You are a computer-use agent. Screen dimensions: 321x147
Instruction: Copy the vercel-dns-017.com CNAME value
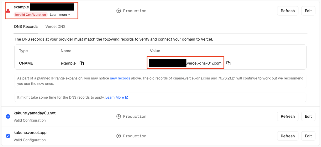coord(229,63)
